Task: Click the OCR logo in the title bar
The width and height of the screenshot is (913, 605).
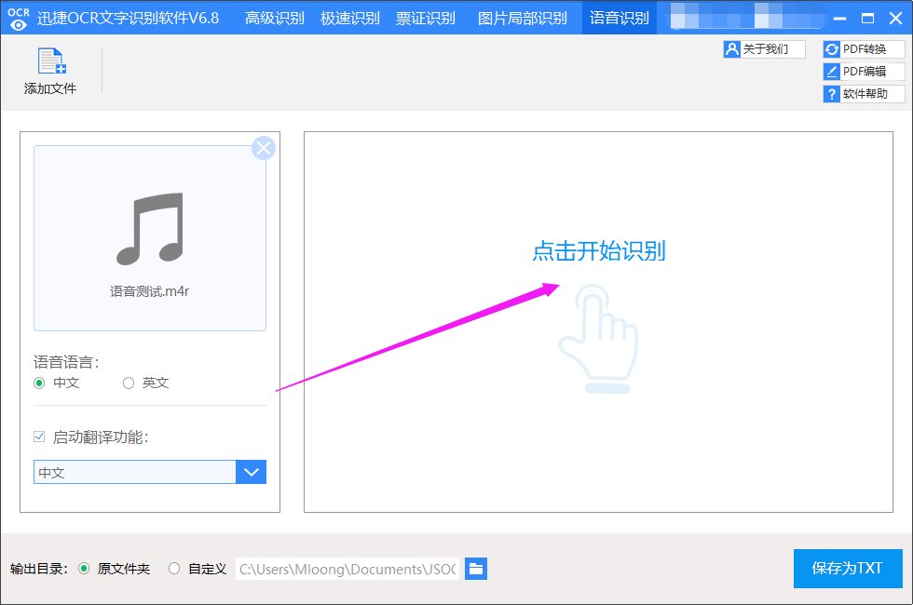Action: 18,17
